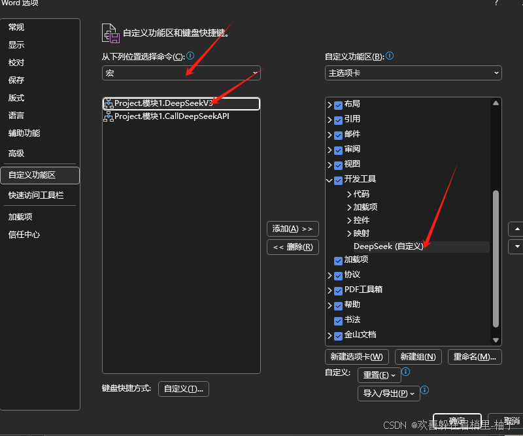The image size is (523, 436).
Task: Expand the 加载项 group under 开发工具
Action: pos(349,207)
